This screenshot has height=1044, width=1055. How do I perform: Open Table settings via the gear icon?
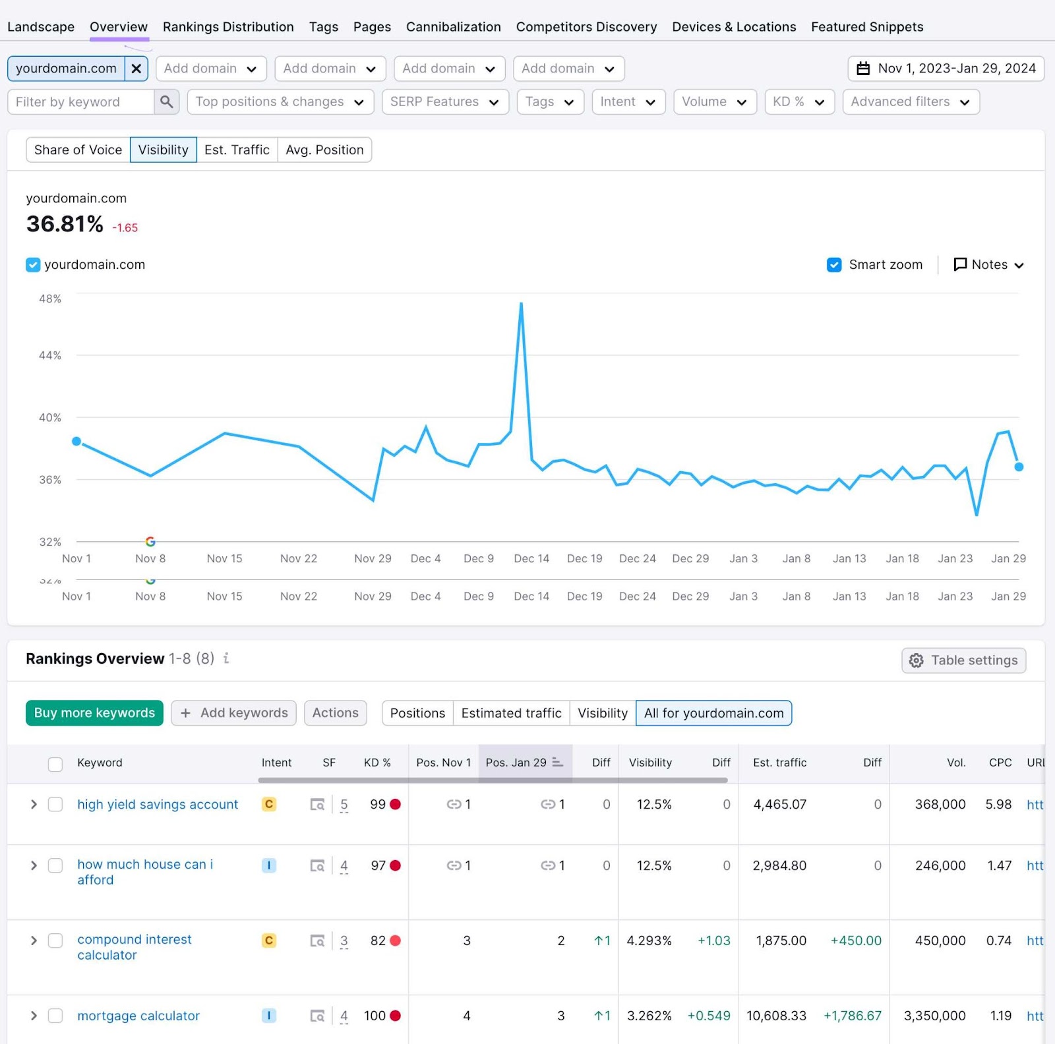pos(917,660)
